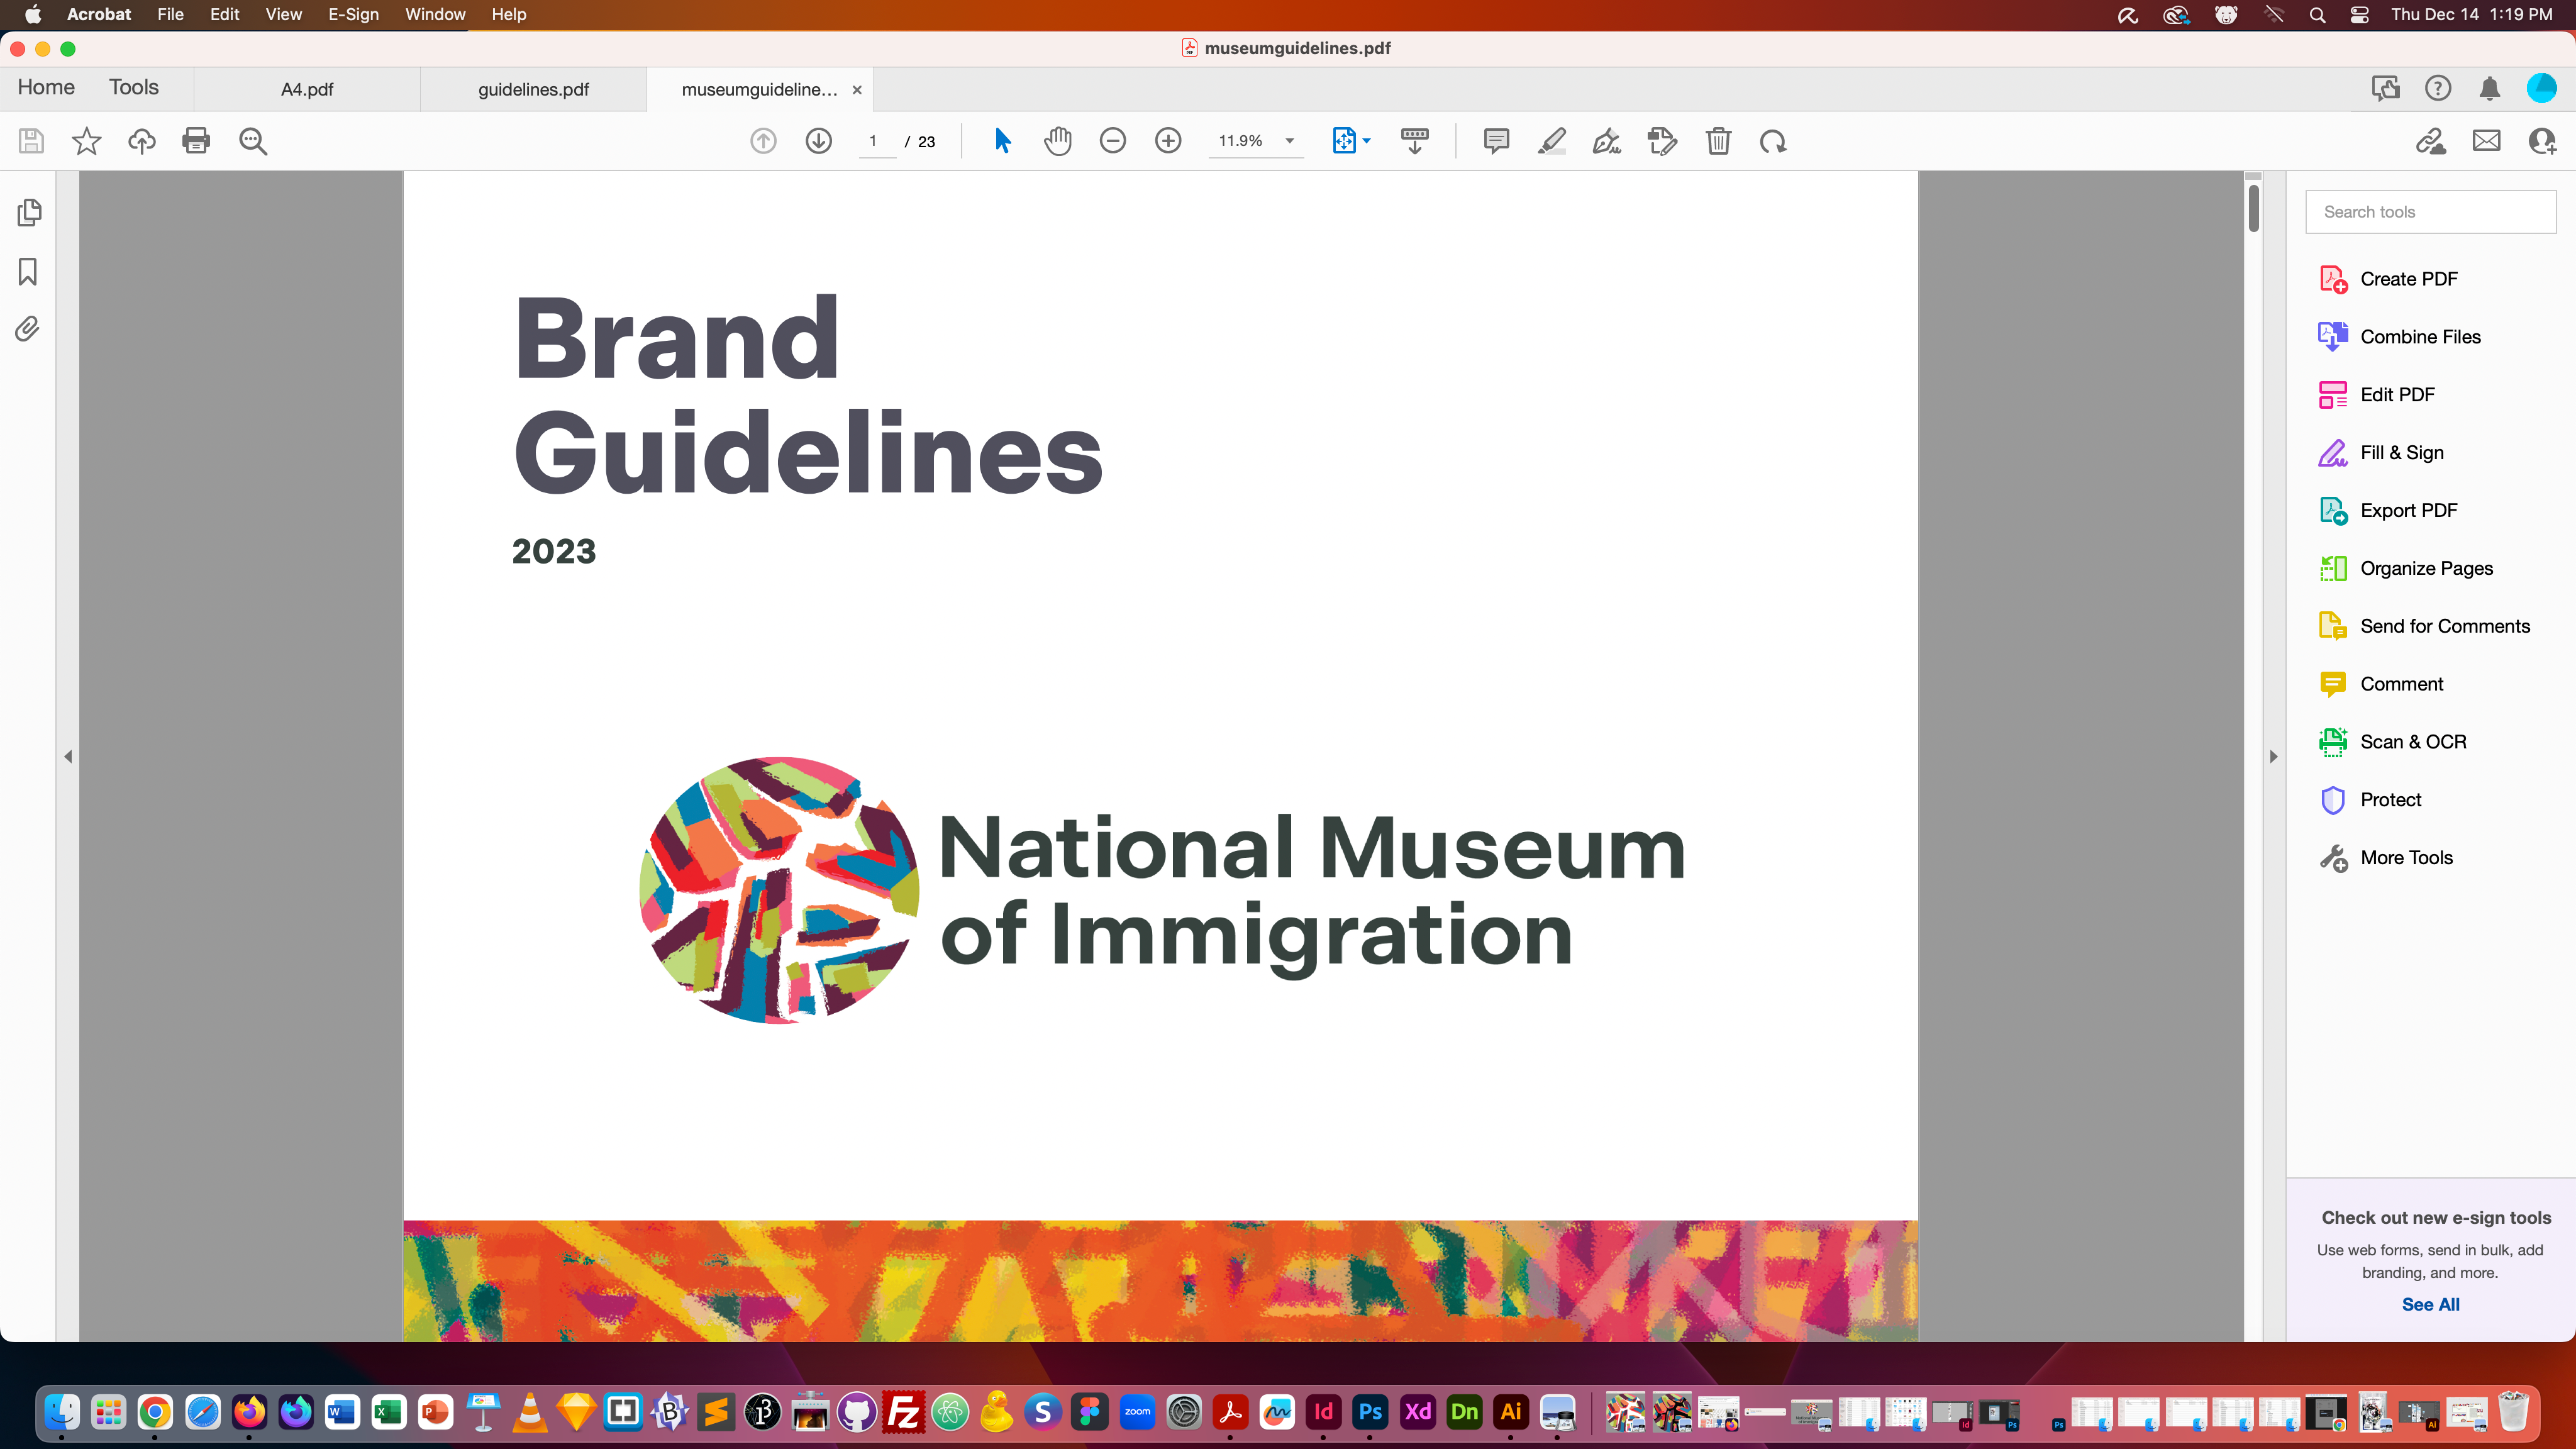Click the Delete page trash icon
2576x1449 pixels.
pyautogui.click(x=1718, y=141)
